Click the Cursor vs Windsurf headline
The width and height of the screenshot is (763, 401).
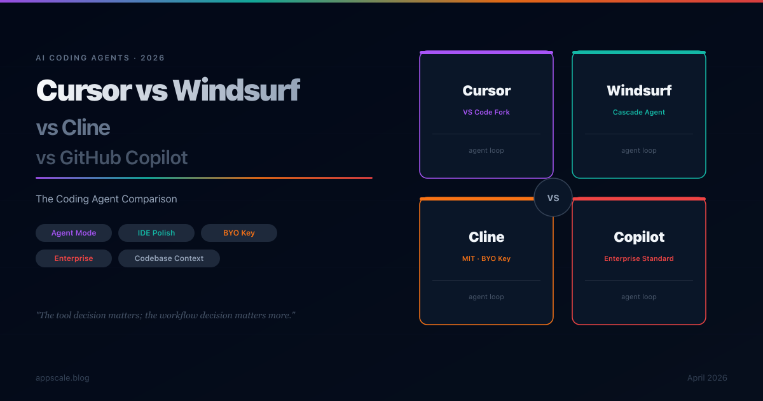pos(168,90)
